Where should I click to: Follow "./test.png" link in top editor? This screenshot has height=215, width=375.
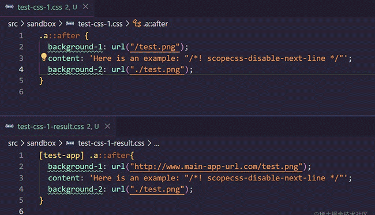point(157,69)
